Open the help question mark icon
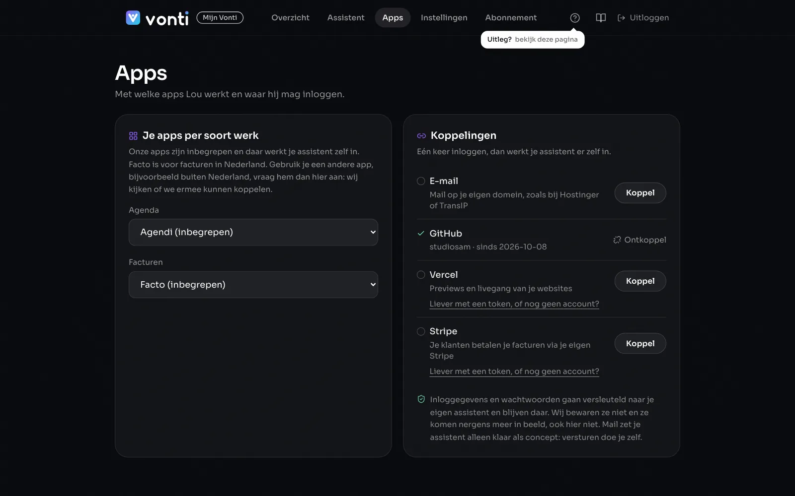 pos(575,18)
